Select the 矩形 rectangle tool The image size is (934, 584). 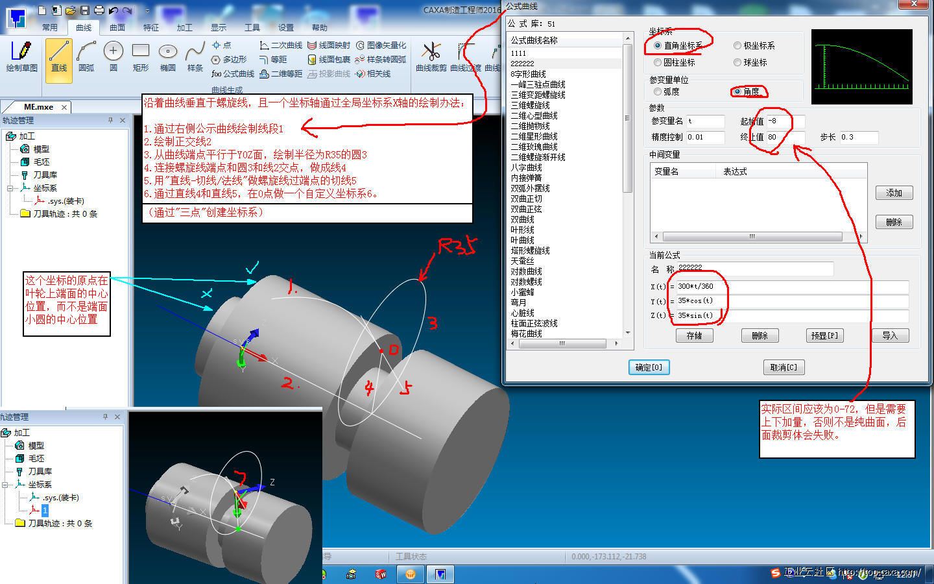pyautogui.click(x=141, y=56)
